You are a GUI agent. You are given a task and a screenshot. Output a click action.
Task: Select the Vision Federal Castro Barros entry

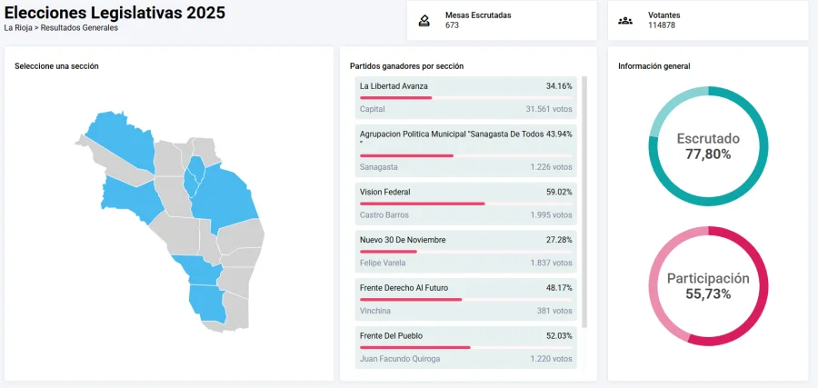pyautogui.click(x=465, y=204)
